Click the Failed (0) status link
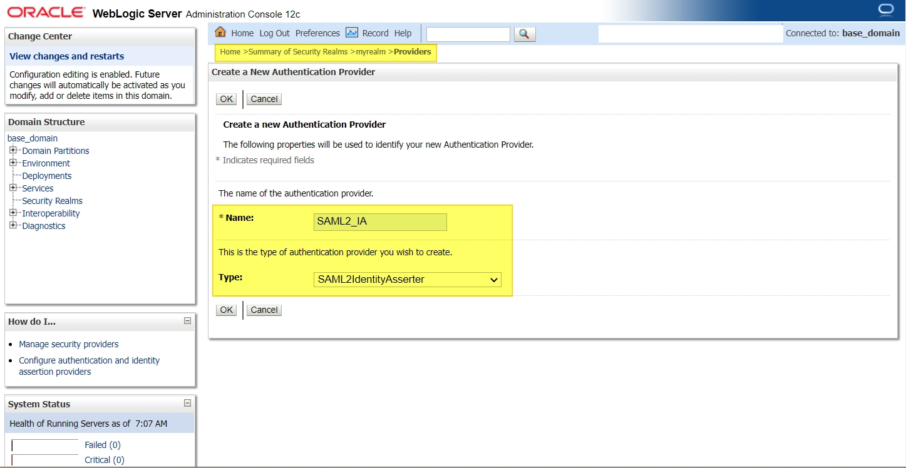 tap(103, 445)
